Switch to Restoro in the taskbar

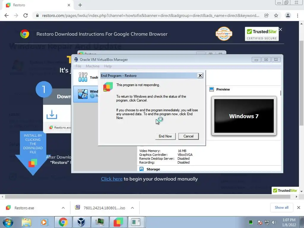point(118,222)
